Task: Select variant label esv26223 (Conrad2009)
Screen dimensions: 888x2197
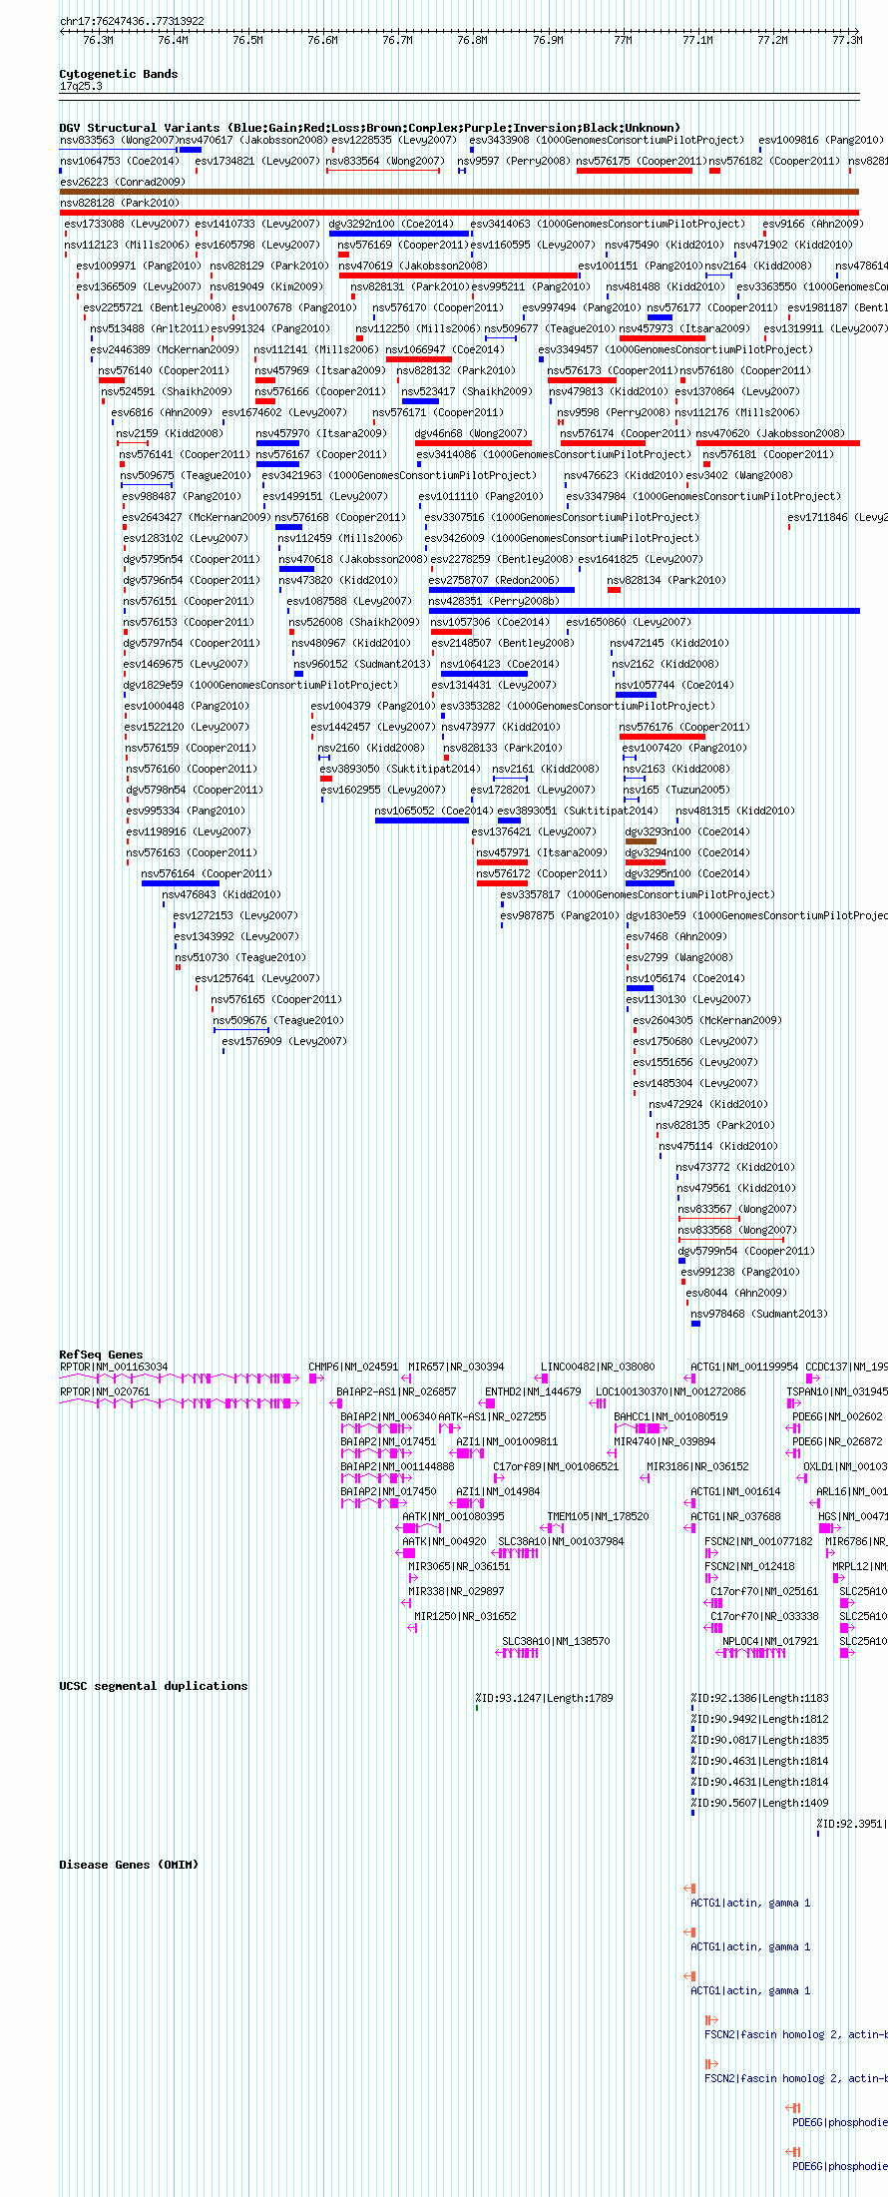Action: 123,182
